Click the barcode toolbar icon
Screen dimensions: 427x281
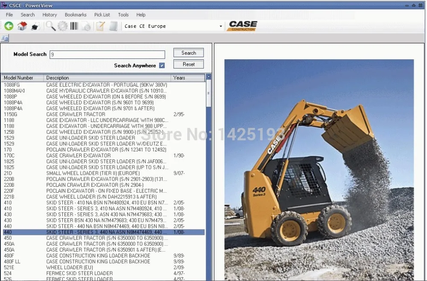point(74,26)
